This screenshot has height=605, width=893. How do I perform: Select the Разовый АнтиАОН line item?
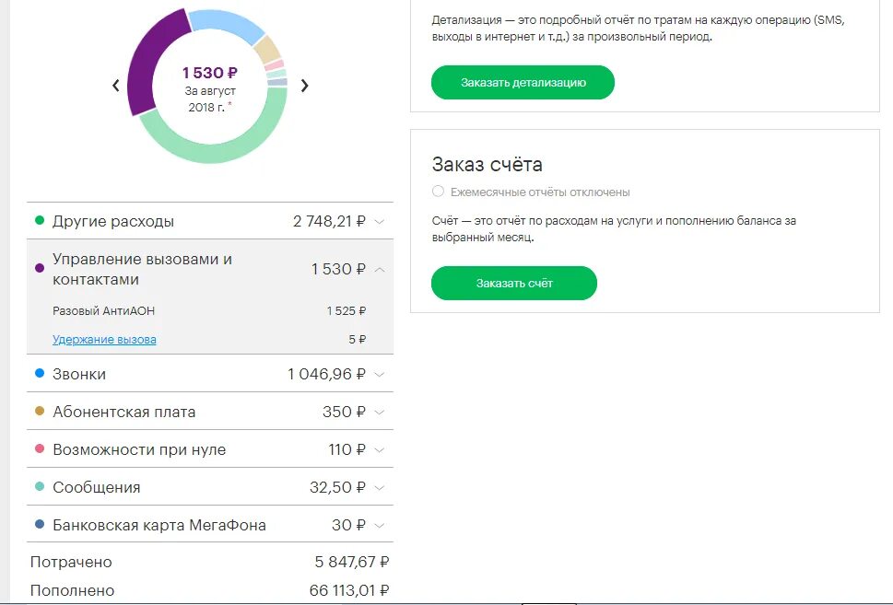pos(103,311)
